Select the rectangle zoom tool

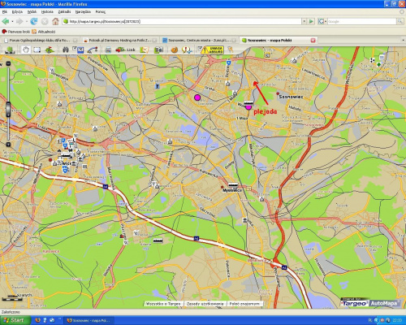pyautogui.click(x=37, y=50)
